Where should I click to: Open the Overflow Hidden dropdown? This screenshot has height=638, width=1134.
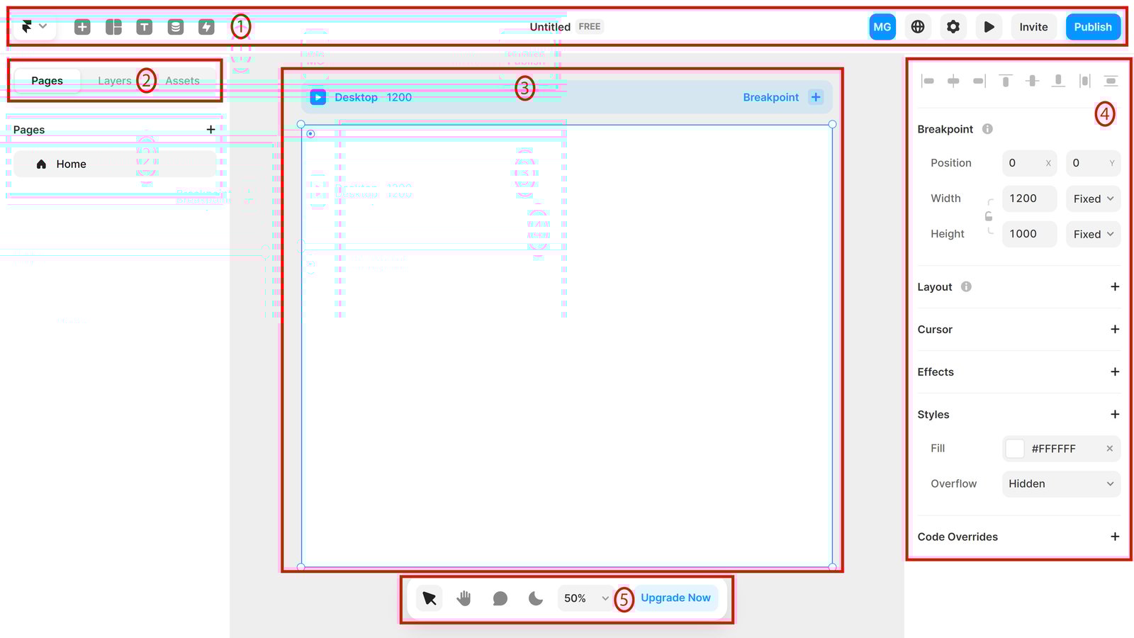1060,483
